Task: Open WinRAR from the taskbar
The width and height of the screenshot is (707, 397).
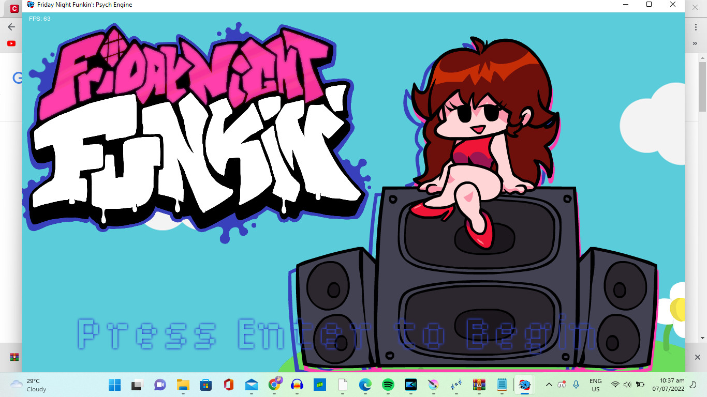Action: pos(479,385)
